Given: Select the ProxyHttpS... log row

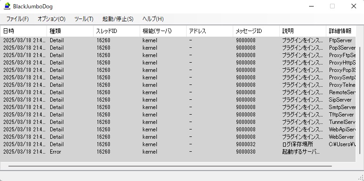Looking at the screenshot, I should tap(178, 63).
